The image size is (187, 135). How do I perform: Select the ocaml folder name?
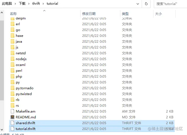coord(20,65)
